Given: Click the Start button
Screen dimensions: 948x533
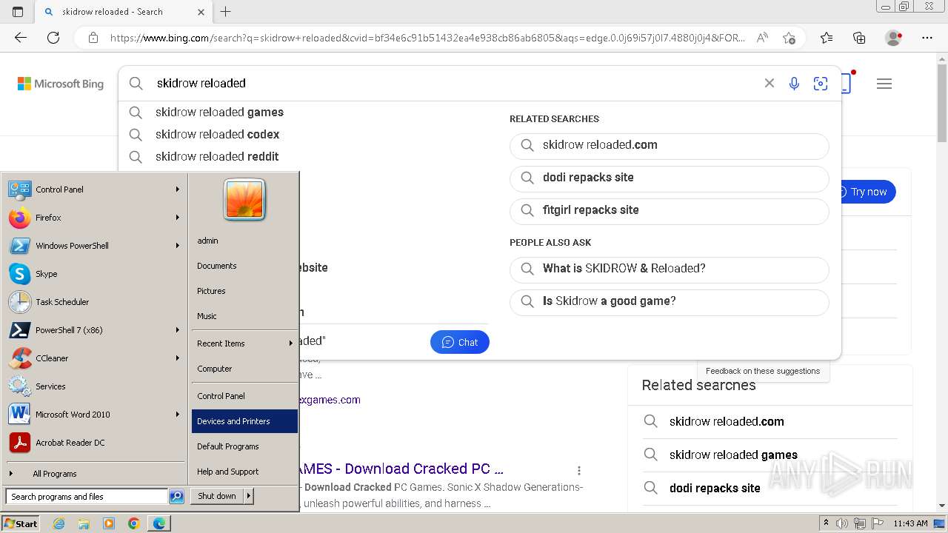Looking at the screenshot, I should click(20, 523).
